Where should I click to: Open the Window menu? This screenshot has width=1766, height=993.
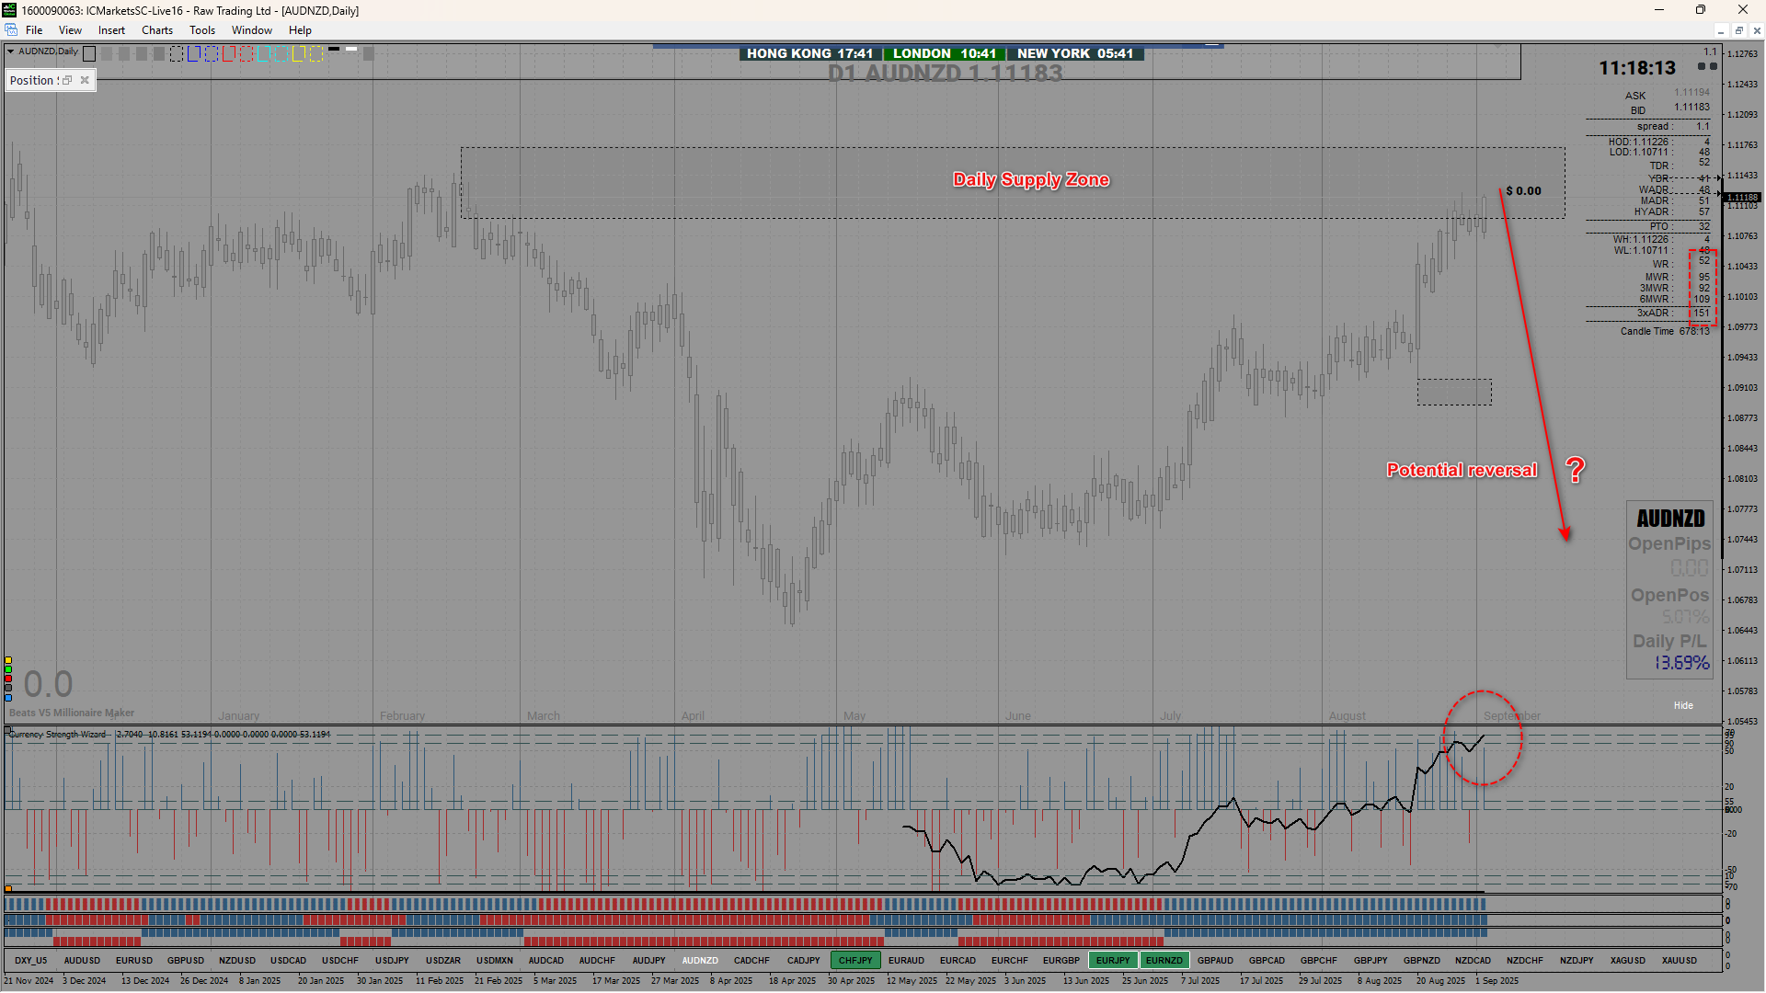pos(251,30)
